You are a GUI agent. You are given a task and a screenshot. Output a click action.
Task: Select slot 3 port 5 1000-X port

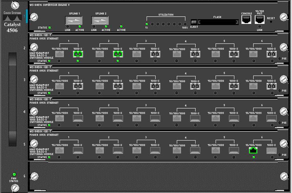(x=234, y=86)
